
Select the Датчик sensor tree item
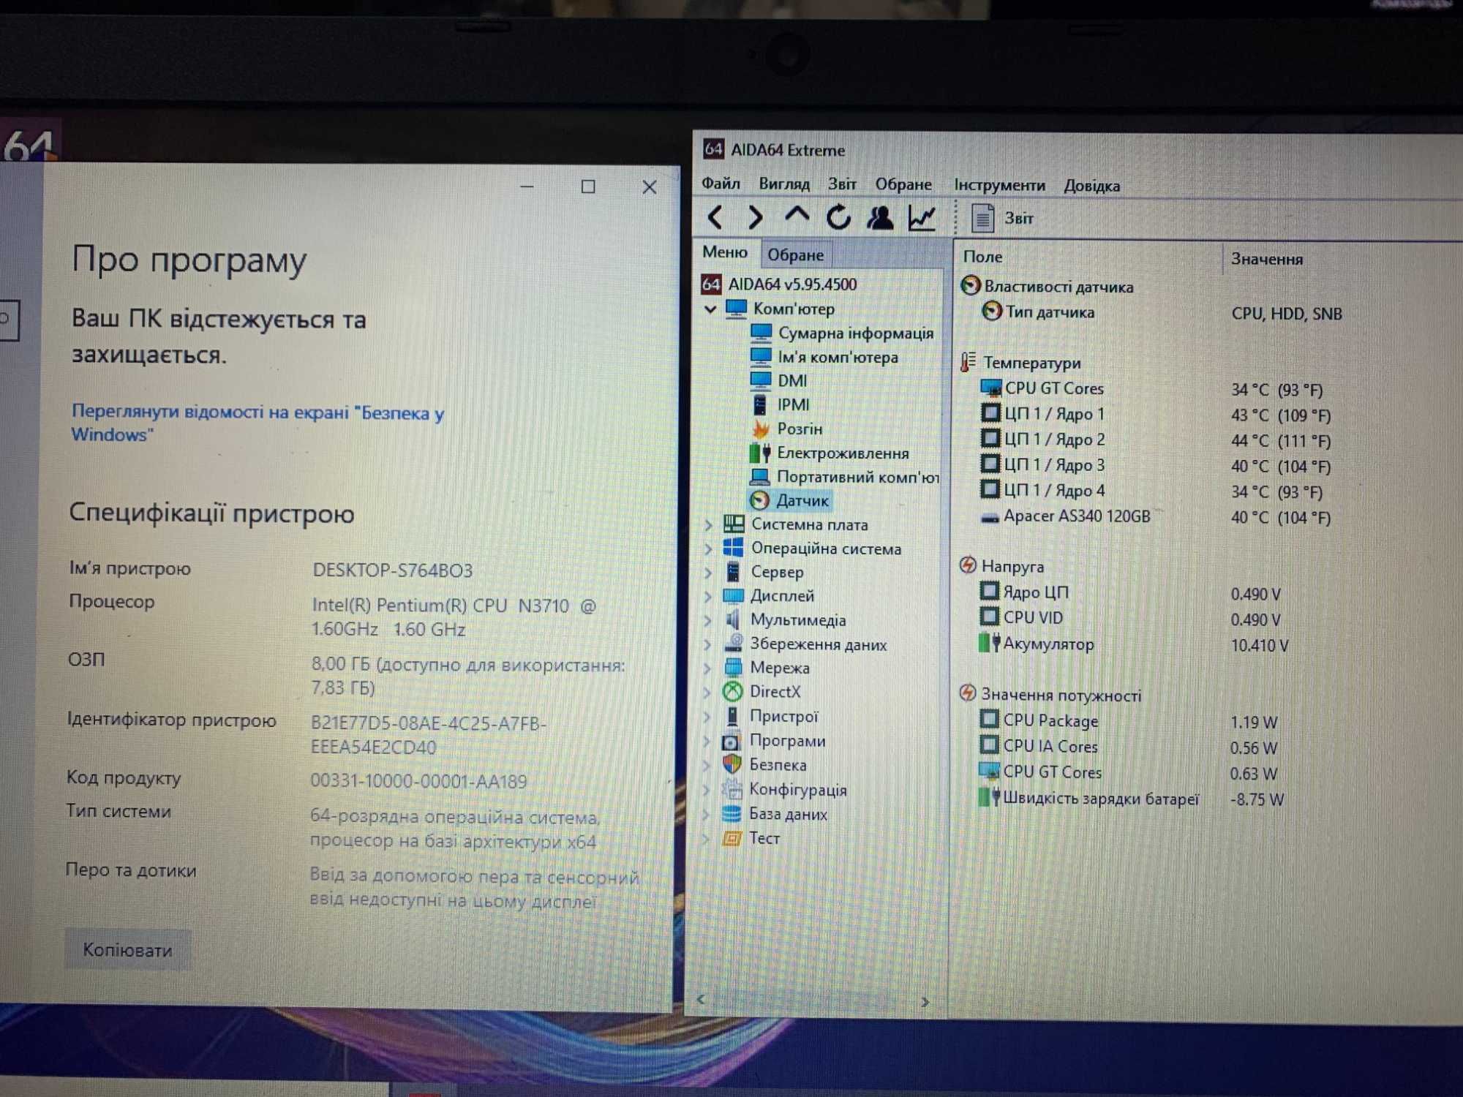click(x=789, y=500)
